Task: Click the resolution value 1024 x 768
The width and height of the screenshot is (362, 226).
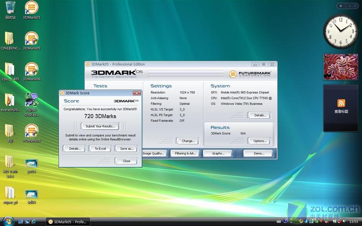Action: tap(187, 93)
